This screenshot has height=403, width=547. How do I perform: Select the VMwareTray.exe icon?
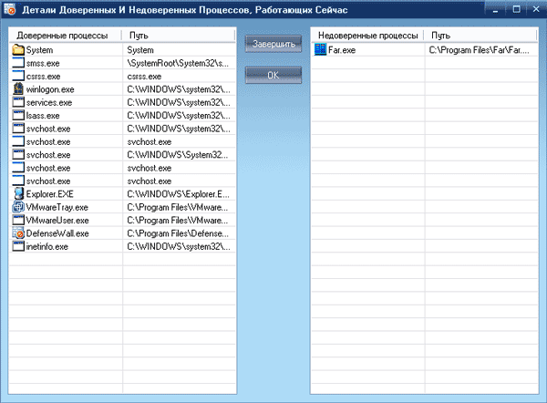[x=18, y=207]
